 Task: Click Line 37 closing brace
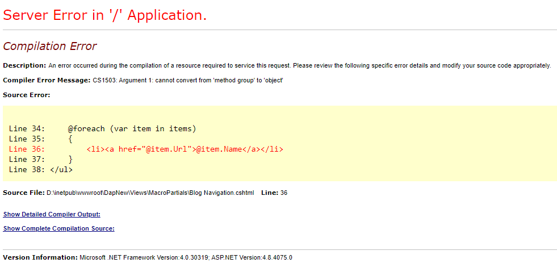click(70, 160)
